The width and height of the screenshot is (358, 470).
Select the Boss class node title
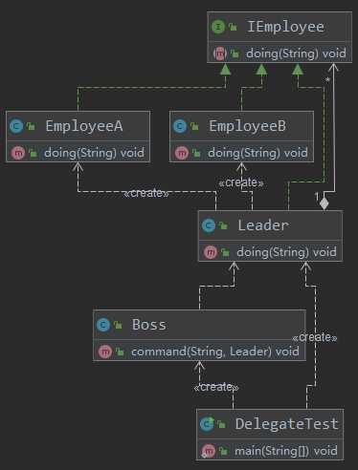pos(149,325)
